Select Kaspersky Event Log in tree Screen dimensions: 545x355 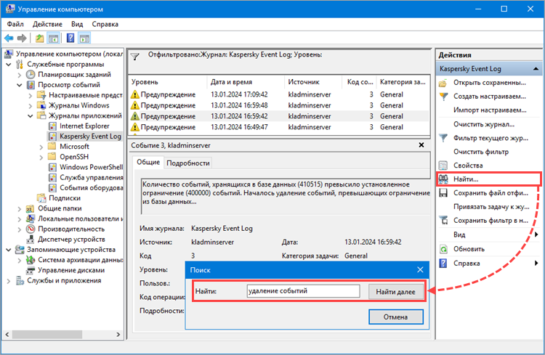(90, 136)
